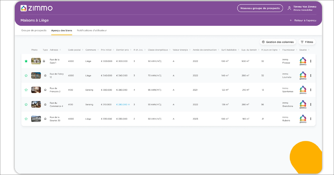Click the Zimmo source logo in the Immo Grandiona row
Screen dimensions: 334x175
(303, 104)
